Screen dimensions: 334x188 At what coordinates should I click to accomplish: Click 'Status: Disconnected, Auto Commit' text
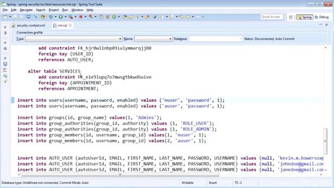point(269,39)
